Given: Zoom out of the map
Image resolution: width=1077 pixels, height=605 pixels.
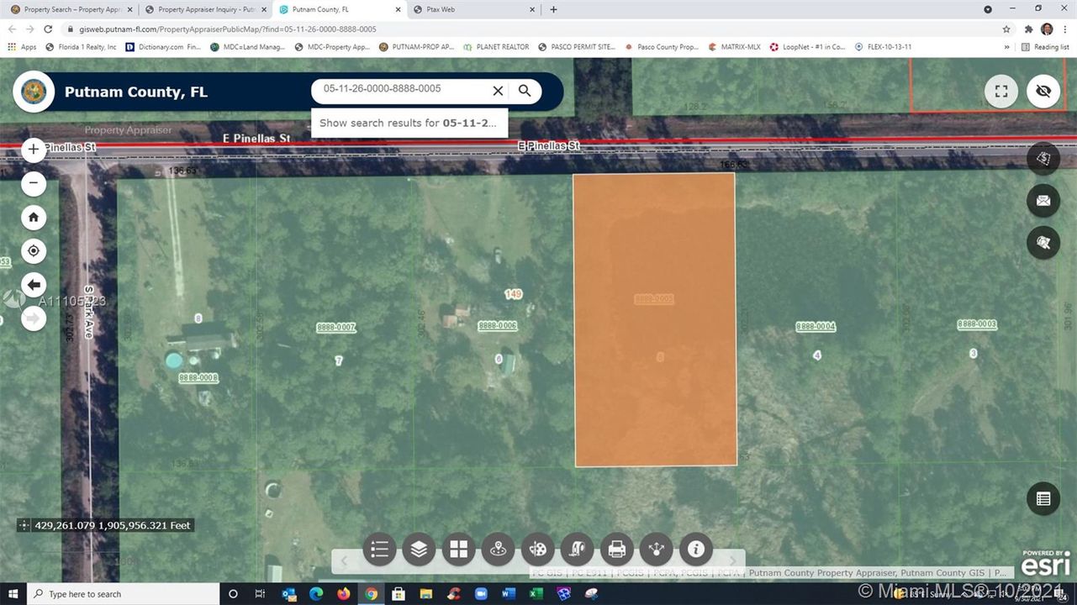Looking at the screenshot, I should pos(33,183).
